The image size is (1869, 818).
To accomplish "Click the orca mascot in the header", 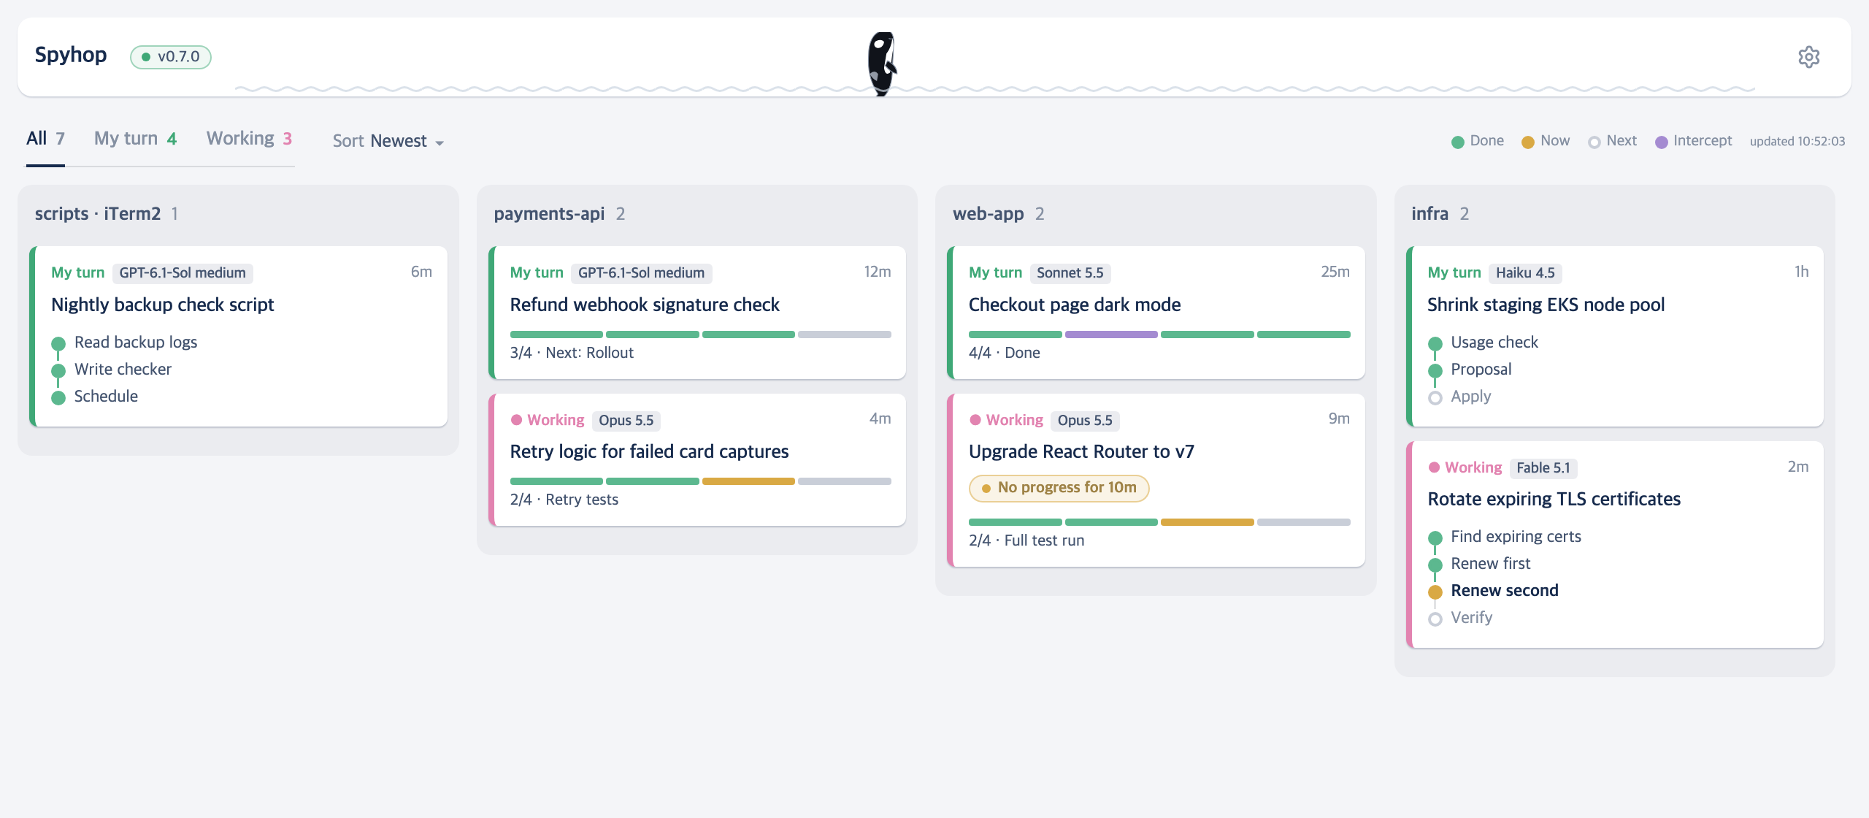I will [882, 64].
